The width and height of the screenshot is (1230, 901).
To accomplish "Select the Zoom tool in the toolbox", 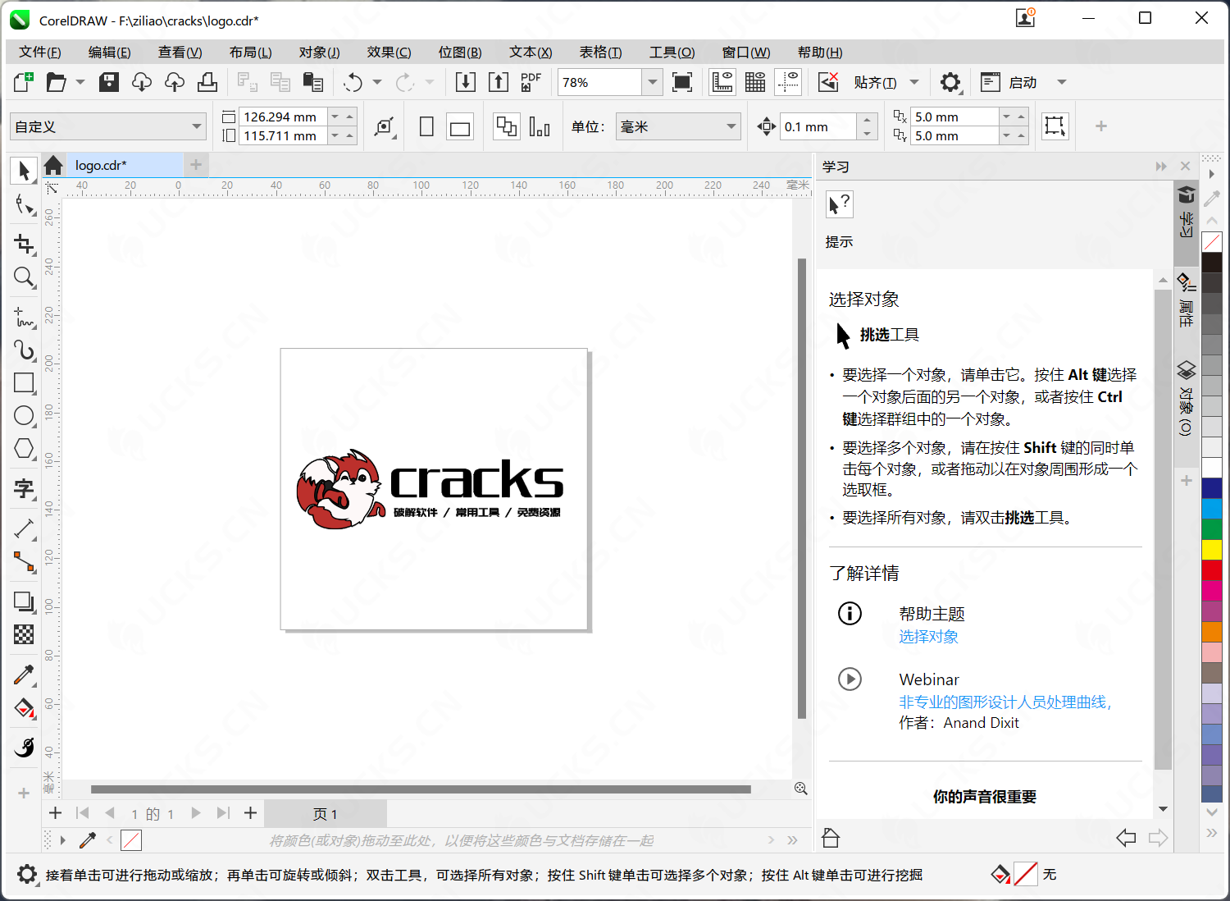I will click(24, 277).
